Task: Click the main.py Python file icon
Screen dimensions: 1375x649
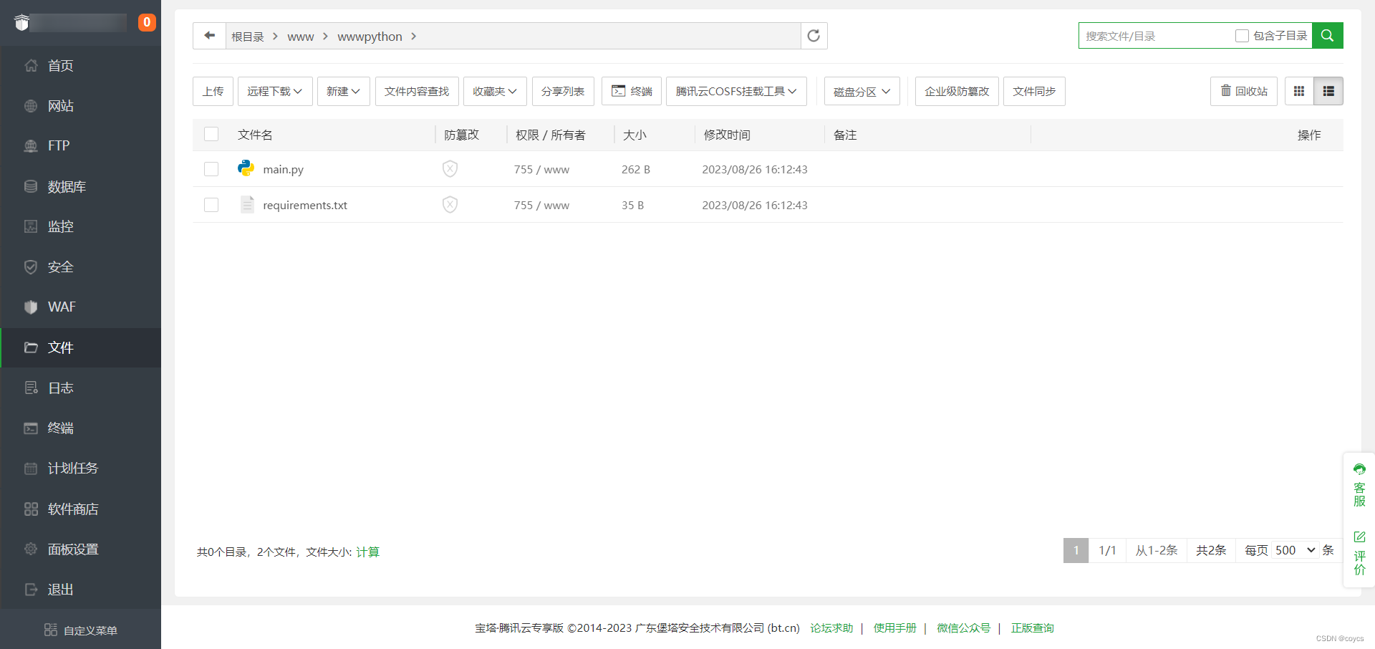Action: pos(246,168)
